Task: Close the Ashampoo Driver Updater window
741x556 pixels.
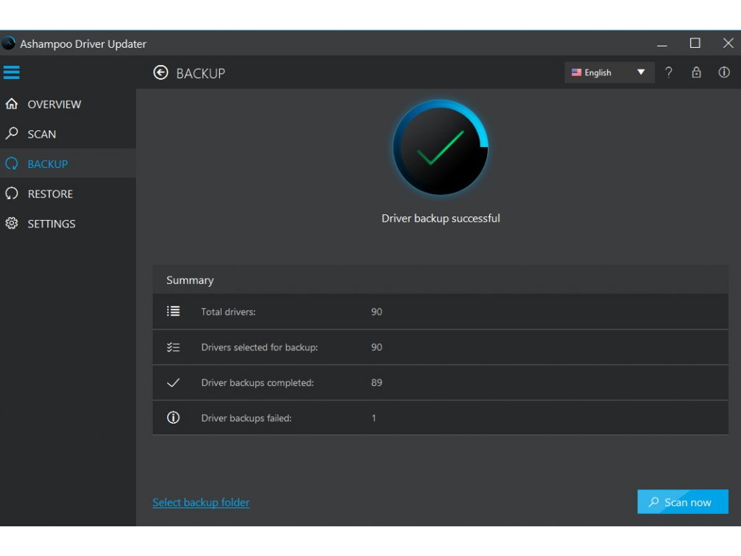Action: tap(728, 43)
